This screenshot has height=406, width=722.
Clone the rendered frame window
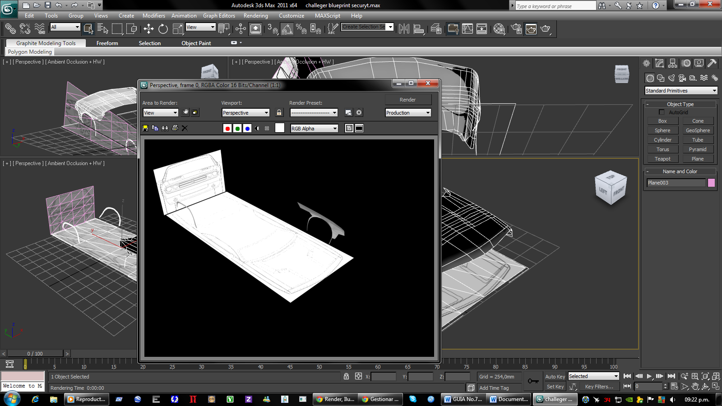click(165, 128)
